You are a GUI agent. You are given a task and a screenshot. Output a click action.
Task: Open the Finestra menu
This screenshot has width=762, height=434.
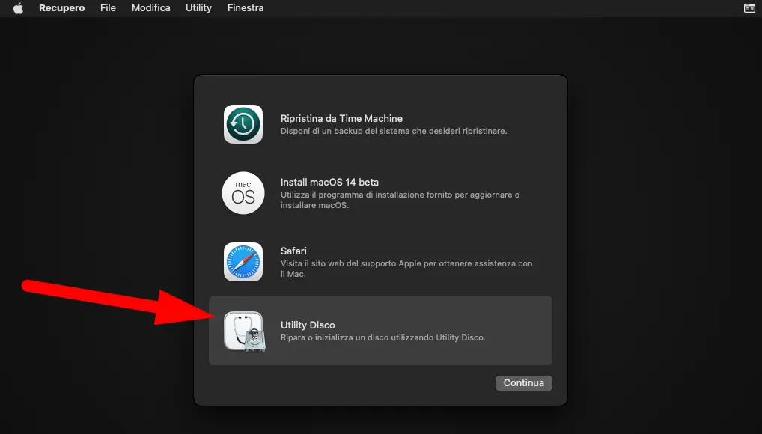[x=246, y=8]
